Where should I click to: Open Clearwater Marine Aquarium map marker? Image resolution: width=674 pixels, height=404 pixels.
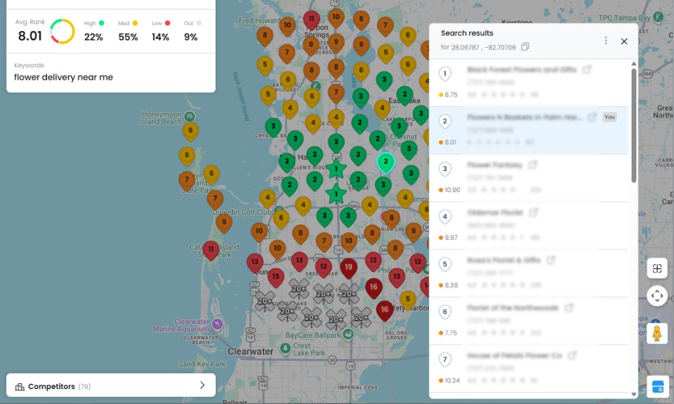(217, 324)
